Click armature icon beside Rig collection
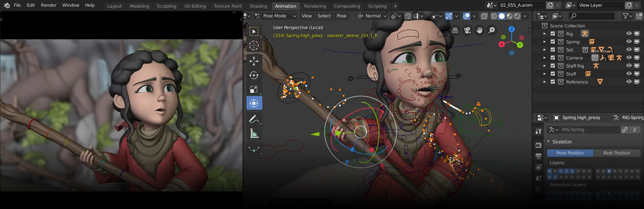Viewport: 644px width, 209px height. tap(585, 34)
